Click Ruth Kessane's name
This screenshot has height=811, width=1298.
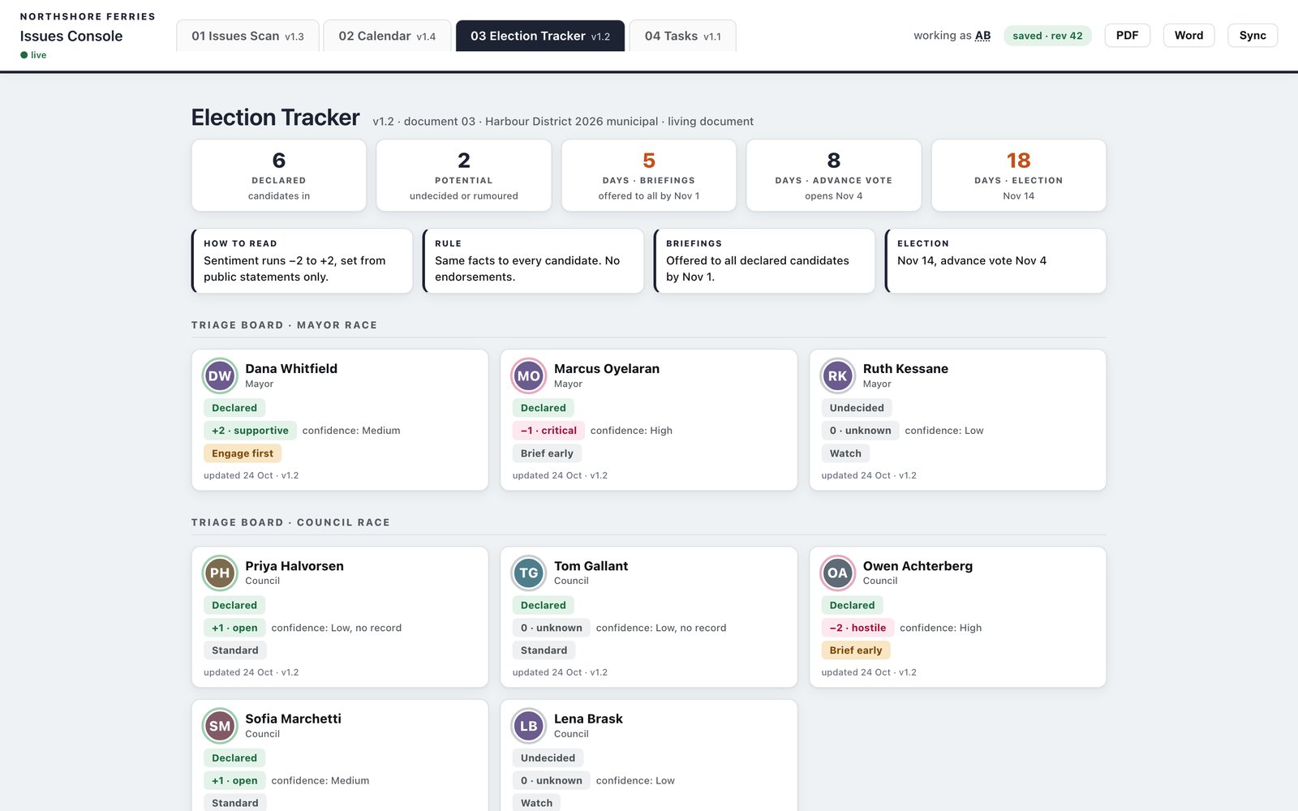click(x=905, y=368)
